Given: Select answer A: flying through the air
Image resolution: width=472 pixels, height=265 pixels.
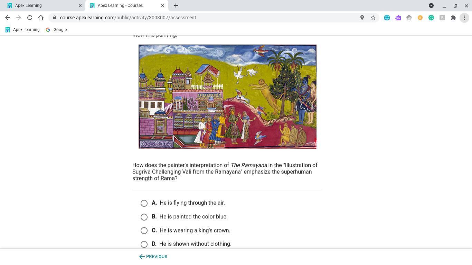Looking at the screenshot, I should (144, 203).
